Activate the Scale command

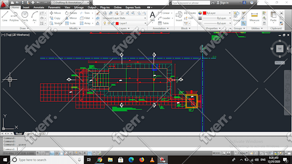point(70,23)
